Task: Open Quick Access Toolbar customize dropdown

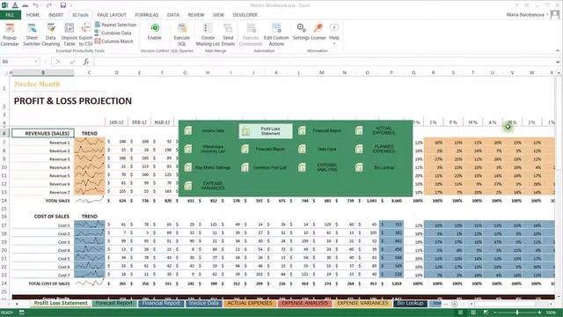Action: coord(71,5)
